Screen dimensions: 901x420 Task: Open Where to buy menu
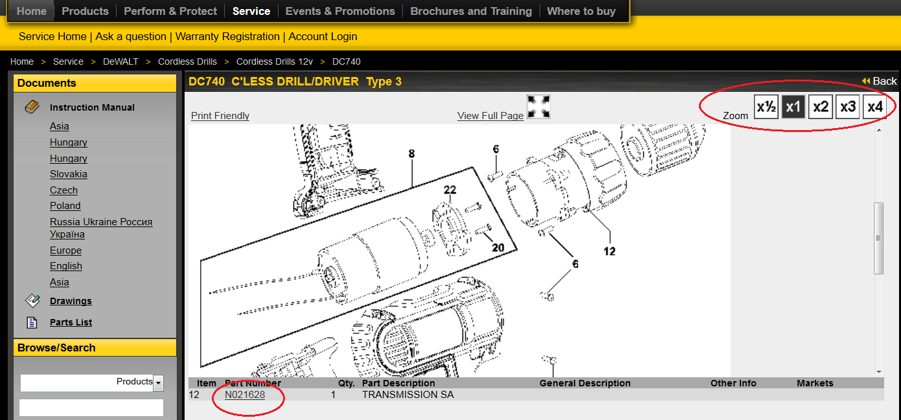[581, 11]
